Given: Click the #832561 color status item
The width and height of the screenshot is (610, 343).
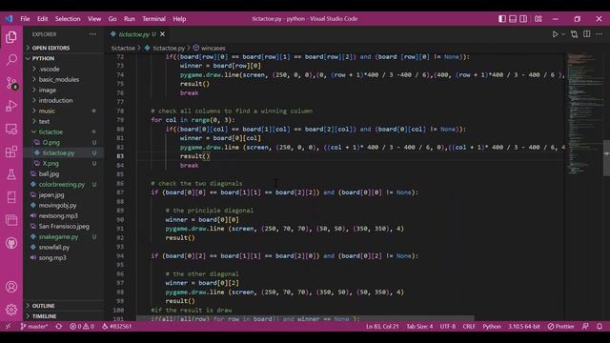Looking at the screenshot, I should pos(116,326).
